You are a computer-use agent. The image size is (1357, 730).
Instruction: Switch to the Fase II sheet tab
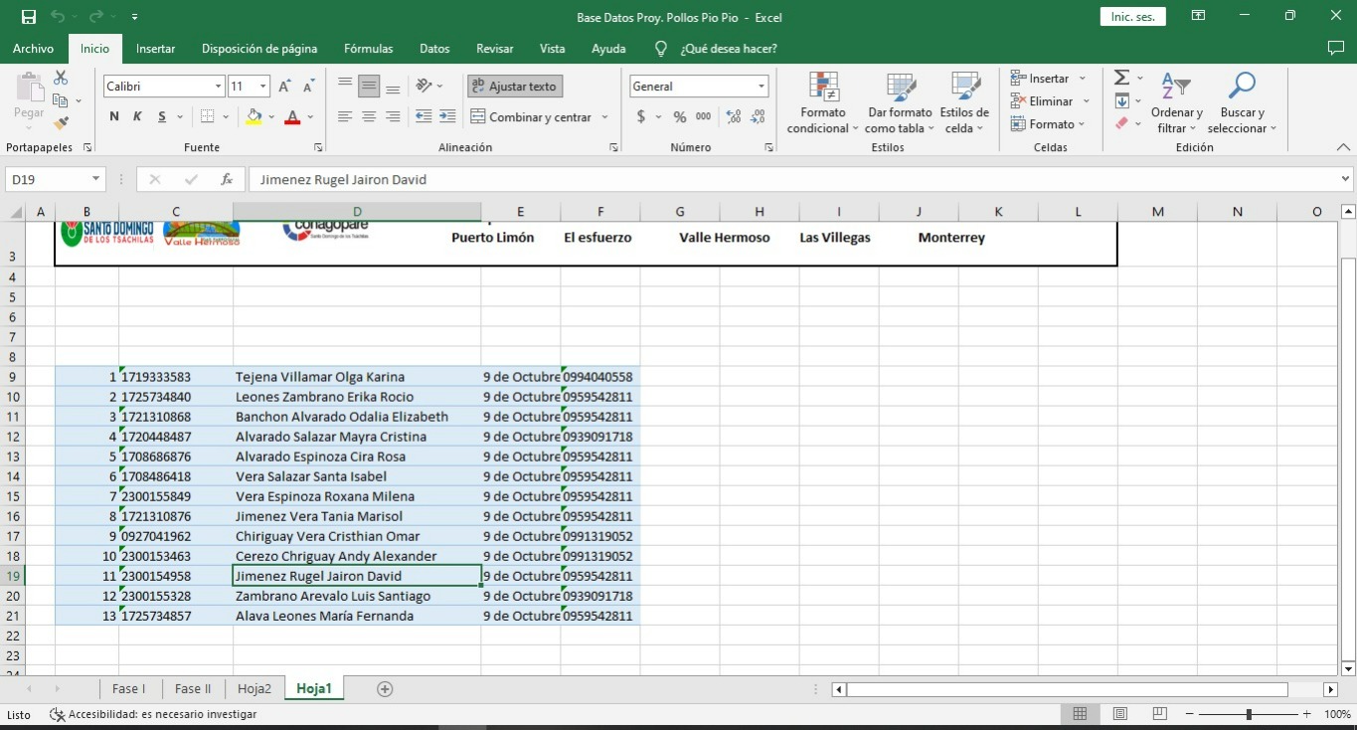(193, 689)
